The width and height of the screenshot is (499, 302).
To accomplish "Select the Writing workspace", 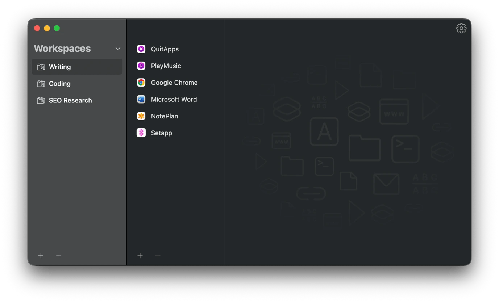I will (77, 67).
